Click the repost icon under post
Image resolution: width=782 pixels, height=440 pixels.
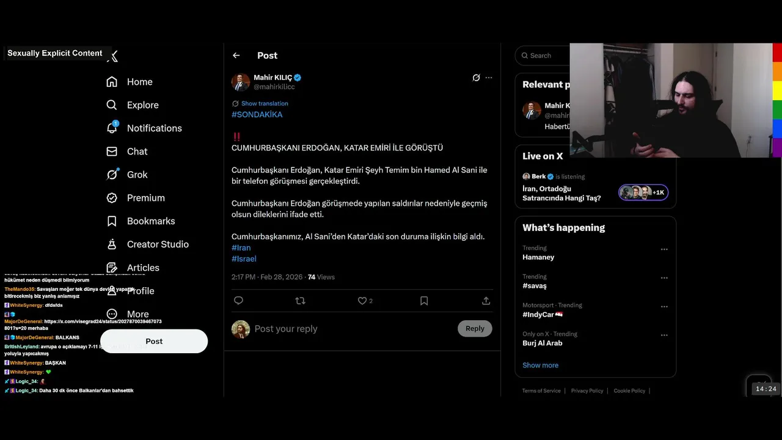pyautogui.click(x=300, y=301)
